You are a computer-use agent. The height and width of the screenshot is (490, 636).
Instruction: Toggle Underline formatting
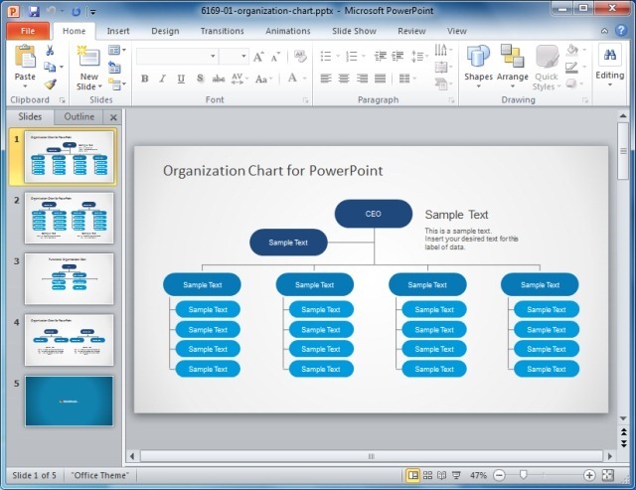tap(181, 79)
